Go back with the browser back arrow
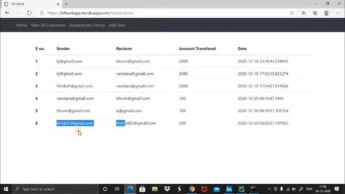This screenshot has height=194, width=345. 7,13
